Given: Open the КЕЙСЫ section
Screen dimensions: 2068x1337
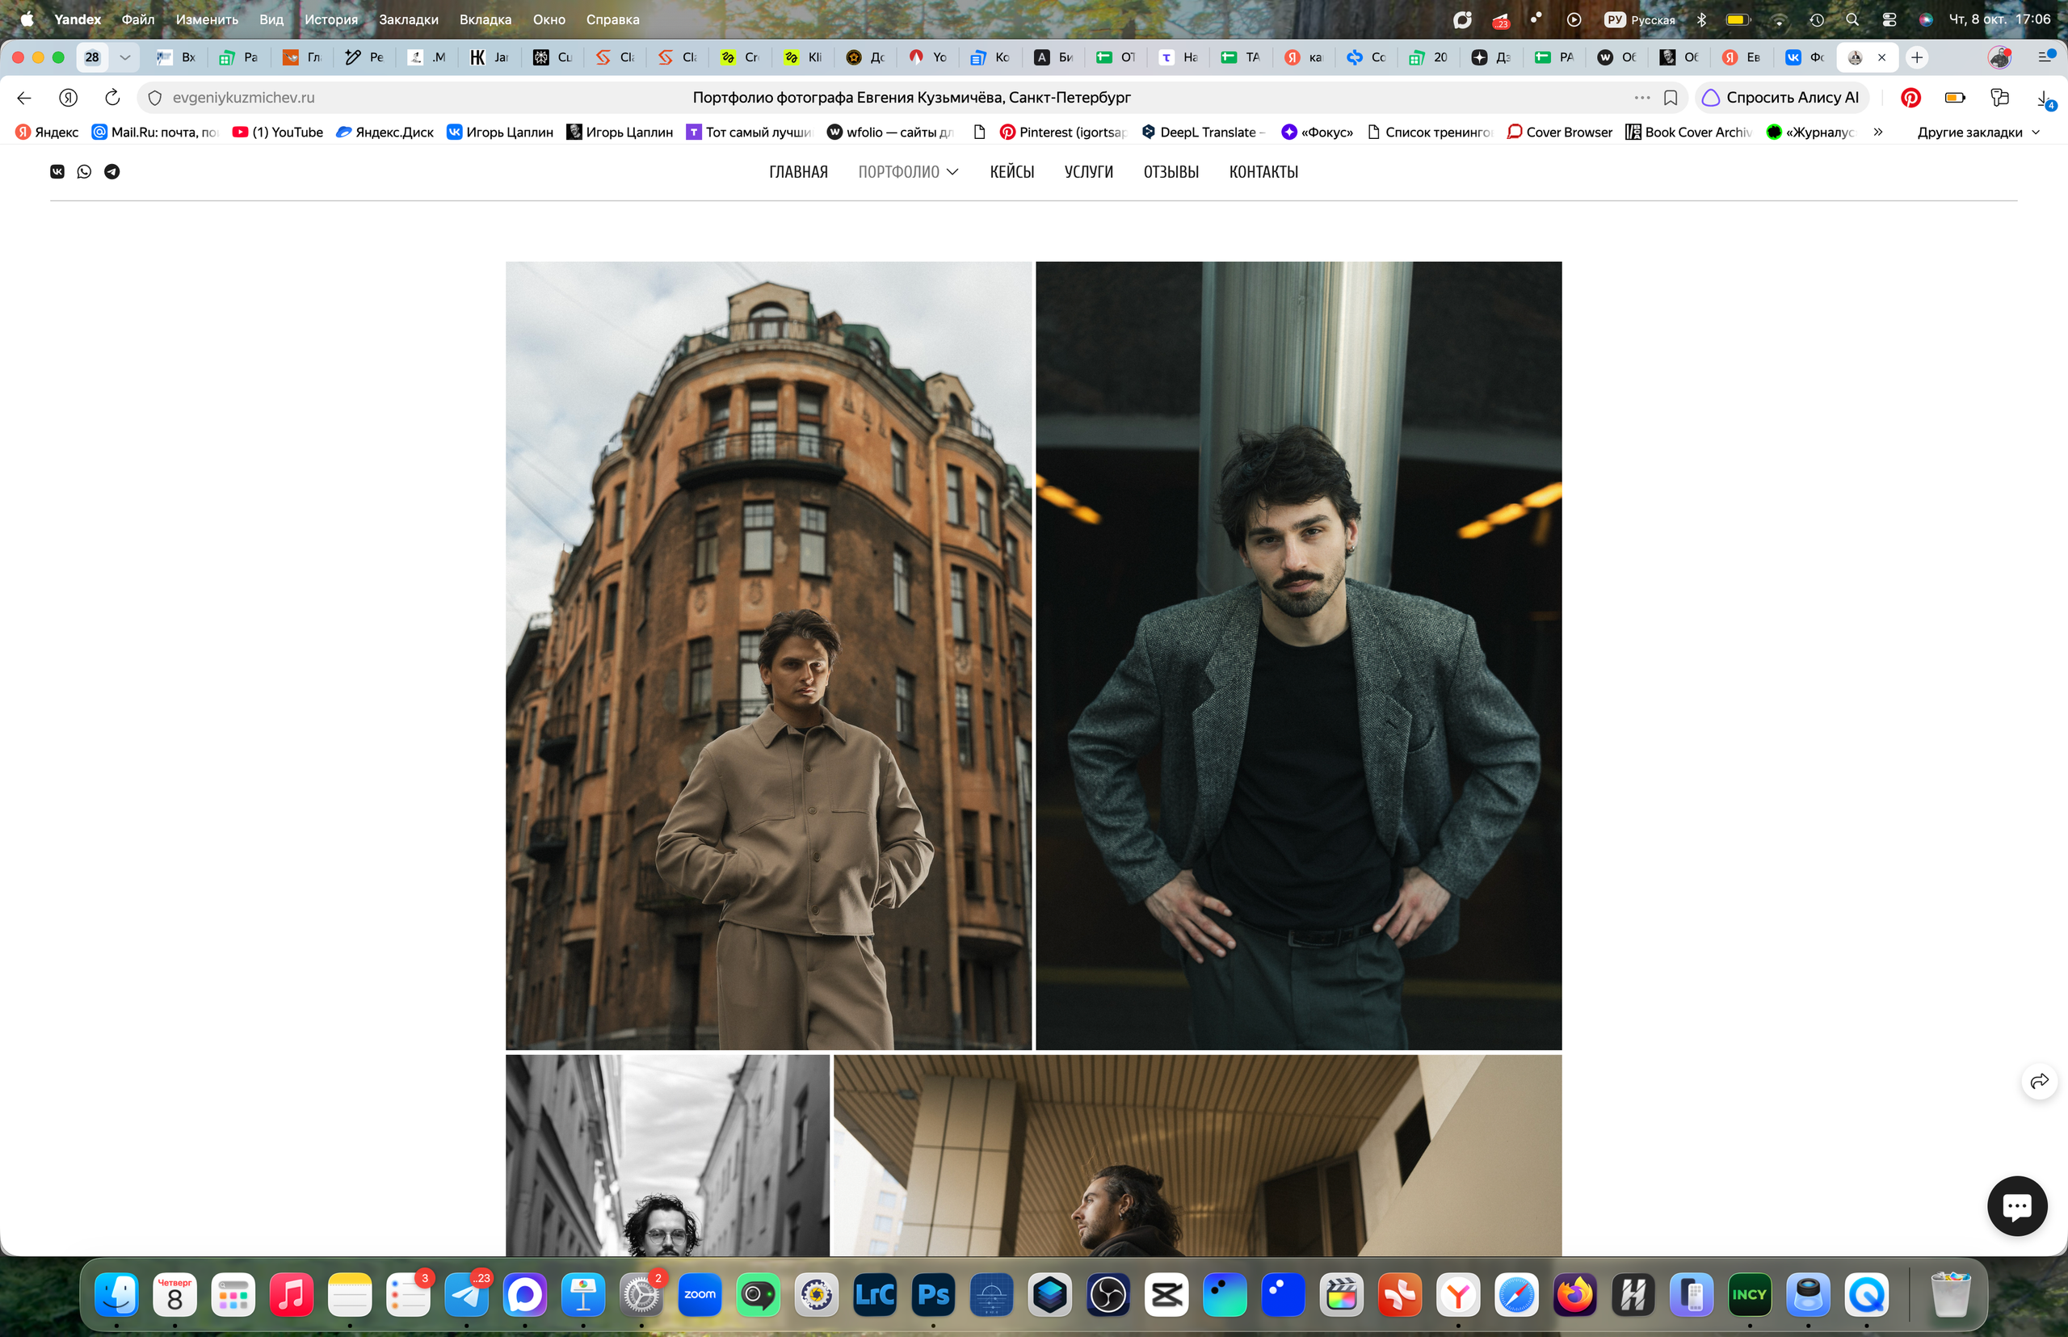Looking at the screenshot, I should pyautogui.click(x=1011, y=172).
